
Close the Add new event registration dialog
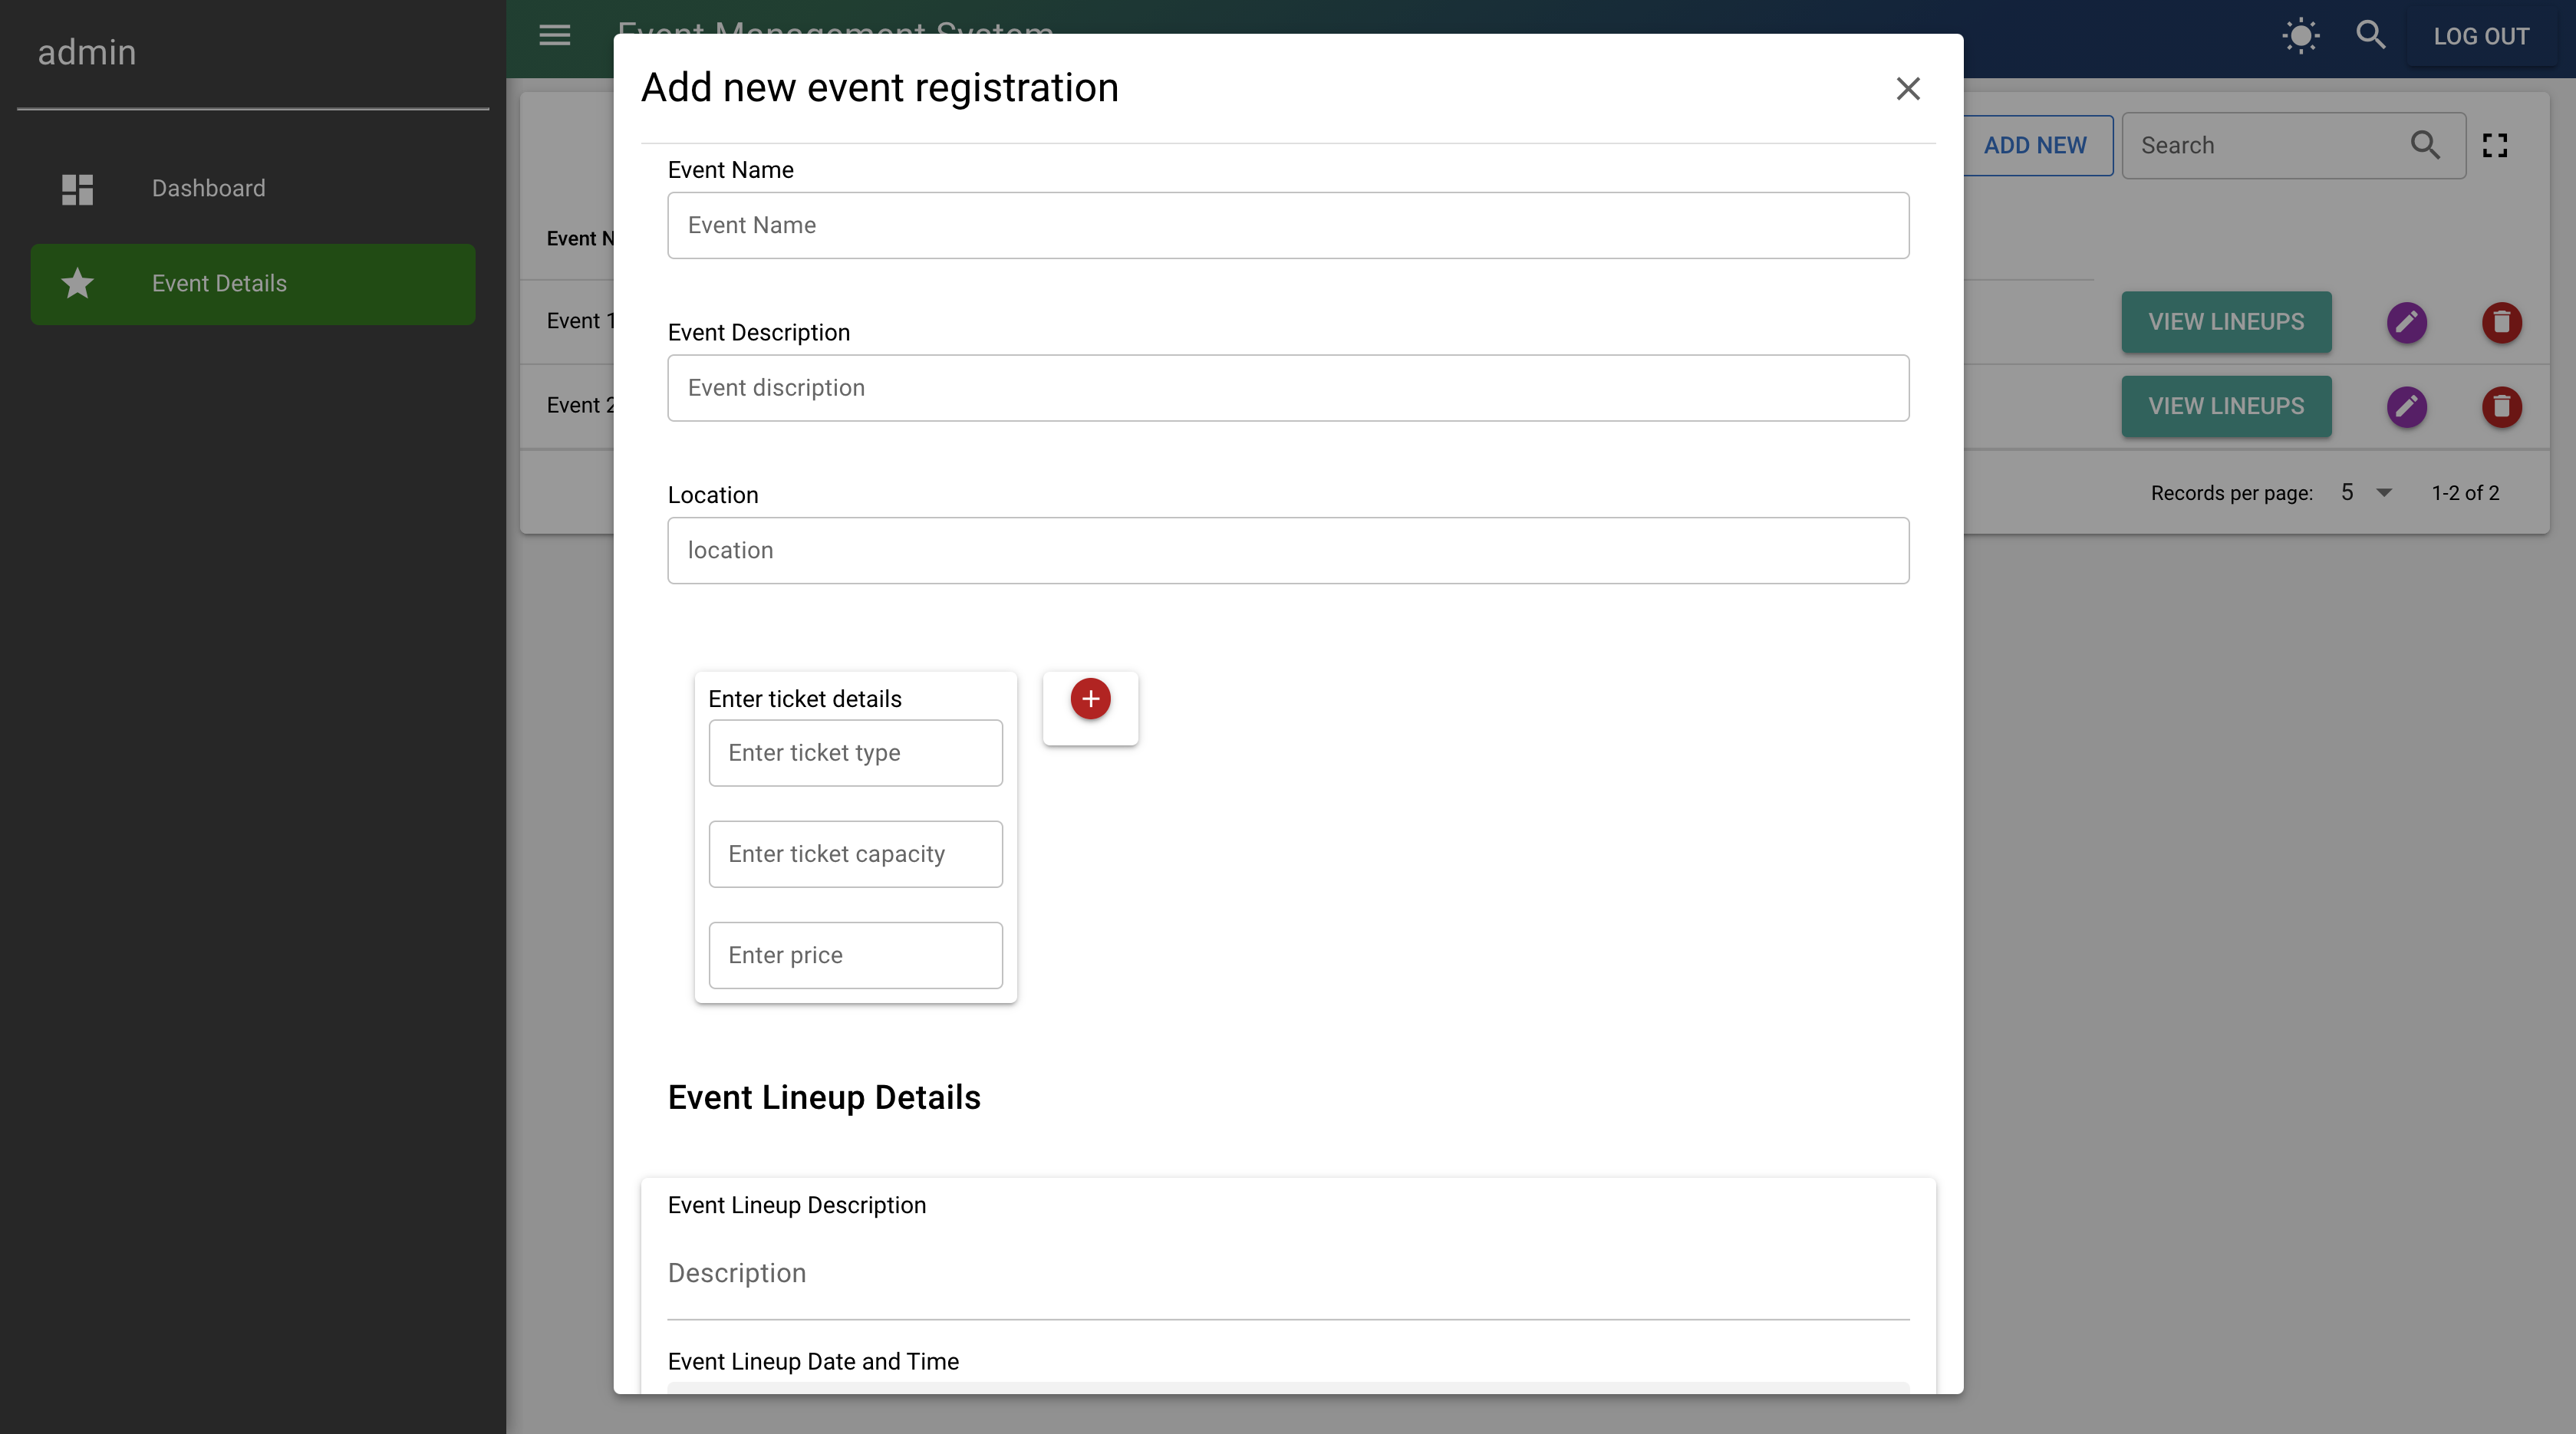[x=1908, y=88]
